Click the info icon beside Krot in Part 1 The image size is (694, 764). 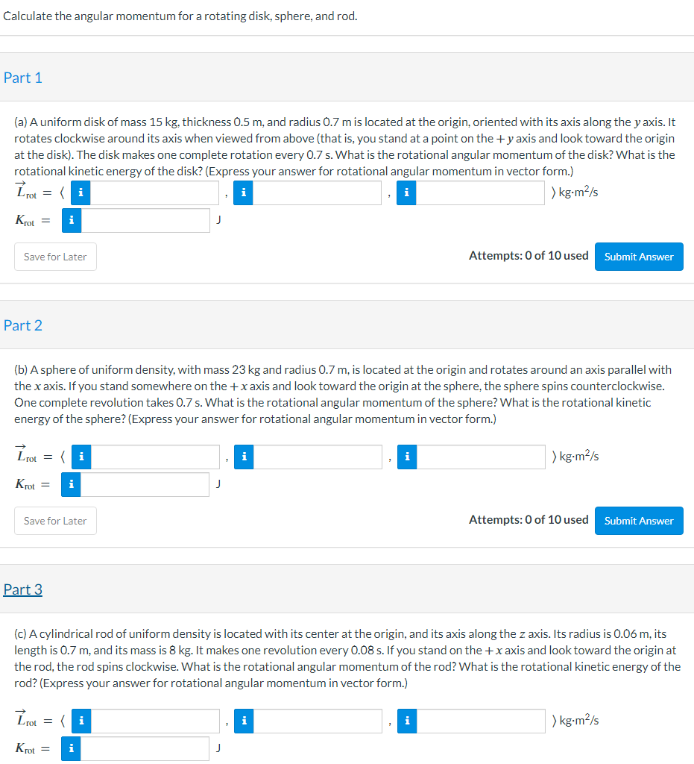coord(71,220)
